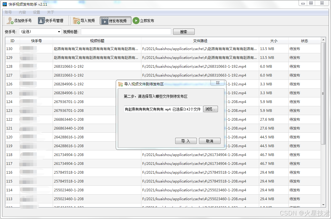Sort by the 快手号 column header
Screen dimensions: 331x219
tap(36, 41)
